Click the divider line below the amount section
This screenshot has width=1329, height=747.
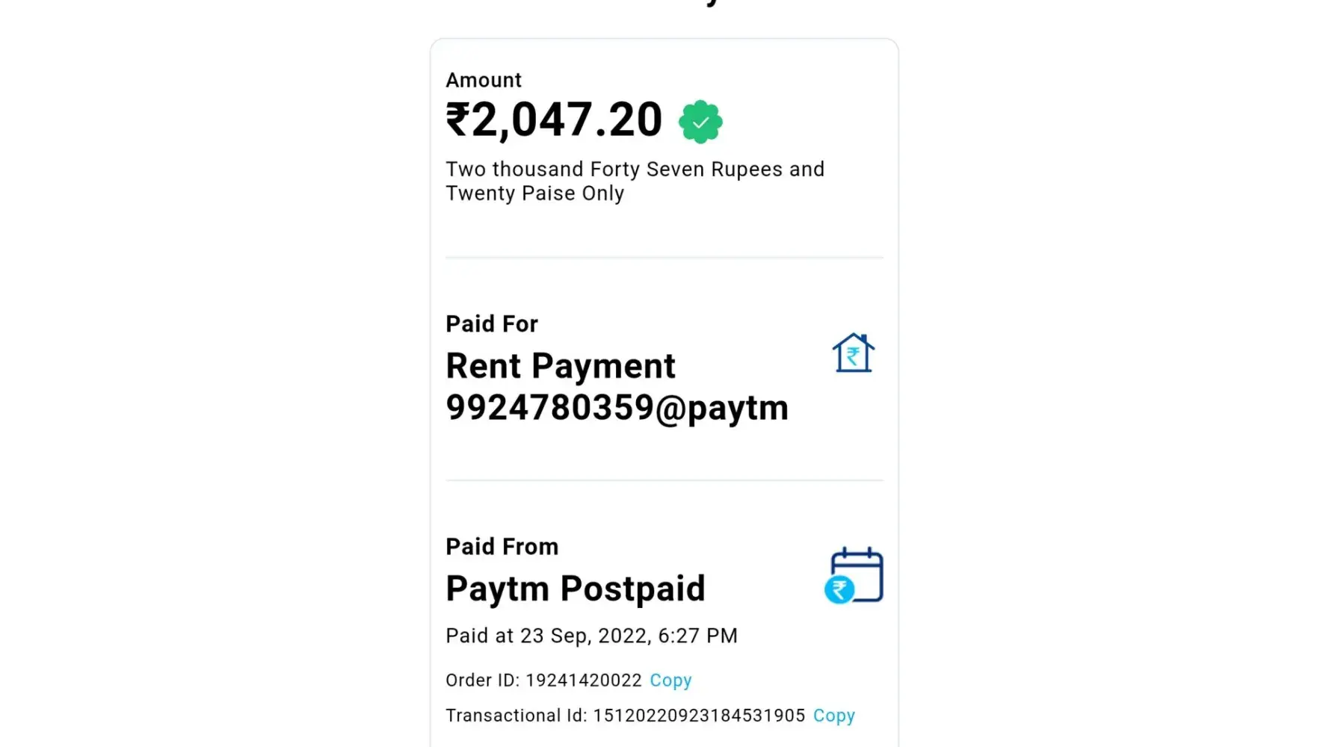pyautogui.click(x=664, y=258)
